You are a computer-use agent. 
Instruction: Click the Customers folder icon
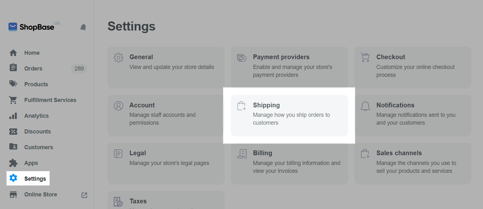13,147
